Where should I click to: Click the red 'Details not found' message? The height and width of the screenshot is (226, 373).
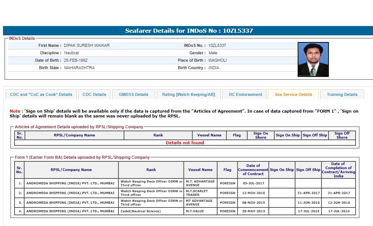tap(185, 143)
